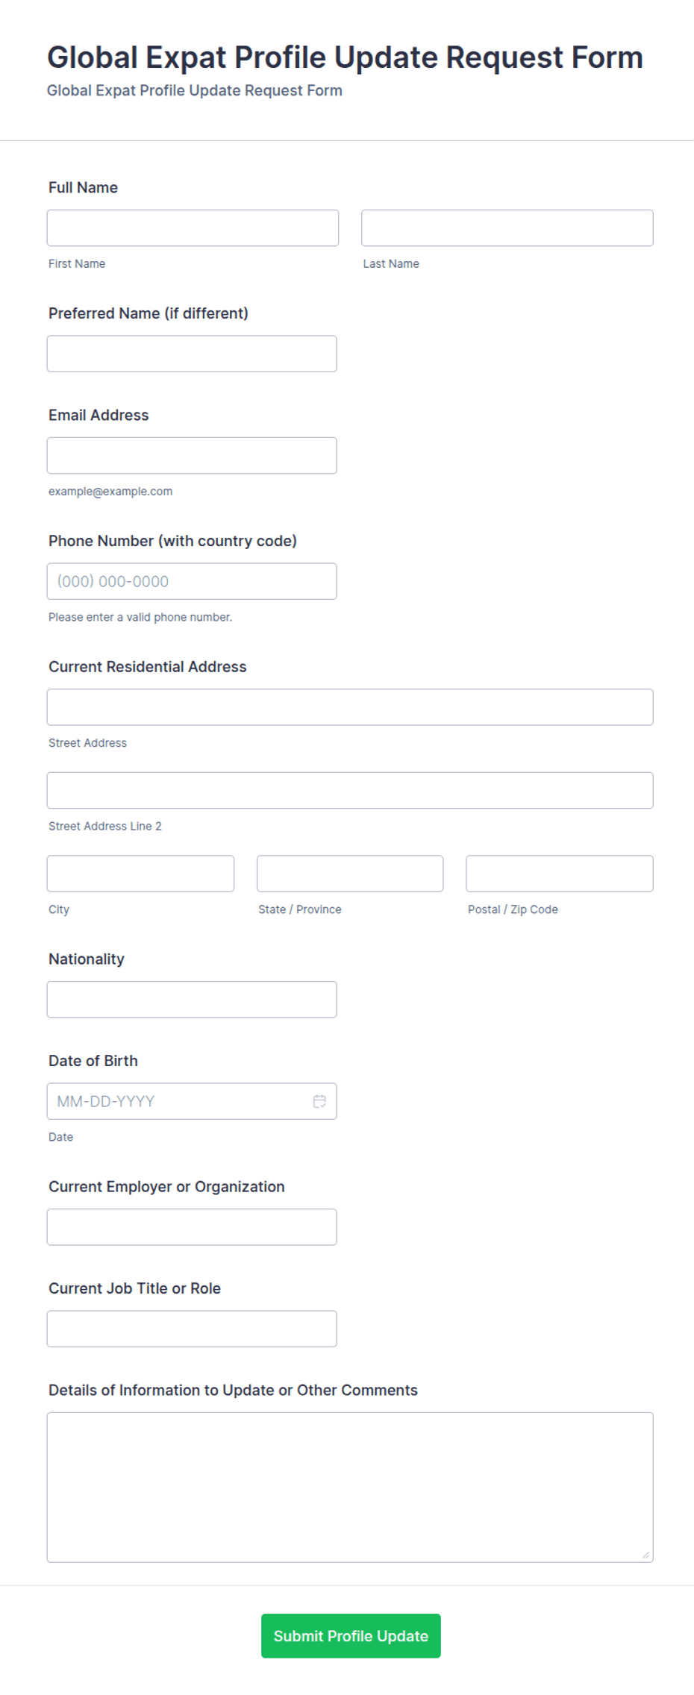This screenshot has height=1695, width=694.
Task: Select the Nationality text field
Action: 192,1000
